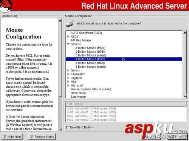This screenshot has height=141, width=189.
Task: Select 3 Button Mouse (PS/2) row
Action: click(124, 59)
